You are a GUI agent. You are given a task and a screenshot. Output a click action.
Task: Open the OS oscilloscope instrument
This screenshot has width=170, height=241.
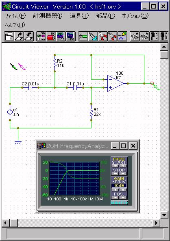click(61, 37)
